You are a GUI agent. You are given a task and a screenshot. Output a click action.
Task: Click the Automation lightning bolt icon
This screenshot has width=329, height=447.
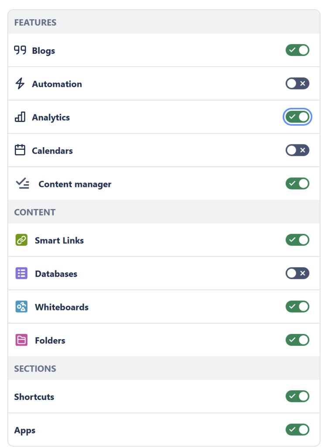pyautogui.click(x=20, y=83)
